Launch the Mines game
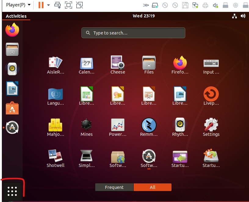The width and height of the screenshot is (249, 202). pyautogui.click(x=86, y=125)
